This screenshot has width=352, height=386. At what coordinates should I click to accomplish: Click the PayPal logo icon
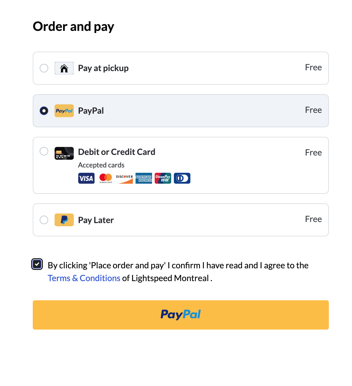click(64, 111)
